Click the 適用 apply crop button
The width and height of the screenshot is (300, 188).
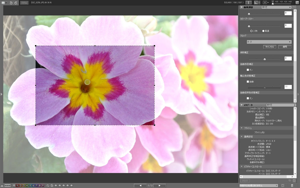pos(285,47)
